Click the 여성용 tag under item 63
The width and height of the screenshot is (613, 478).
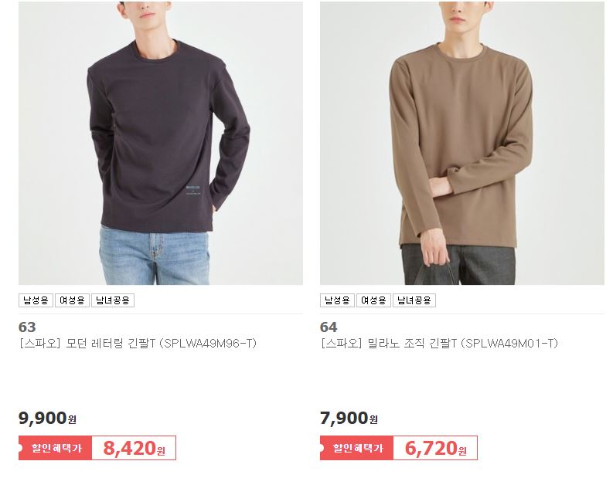point(72,300)
